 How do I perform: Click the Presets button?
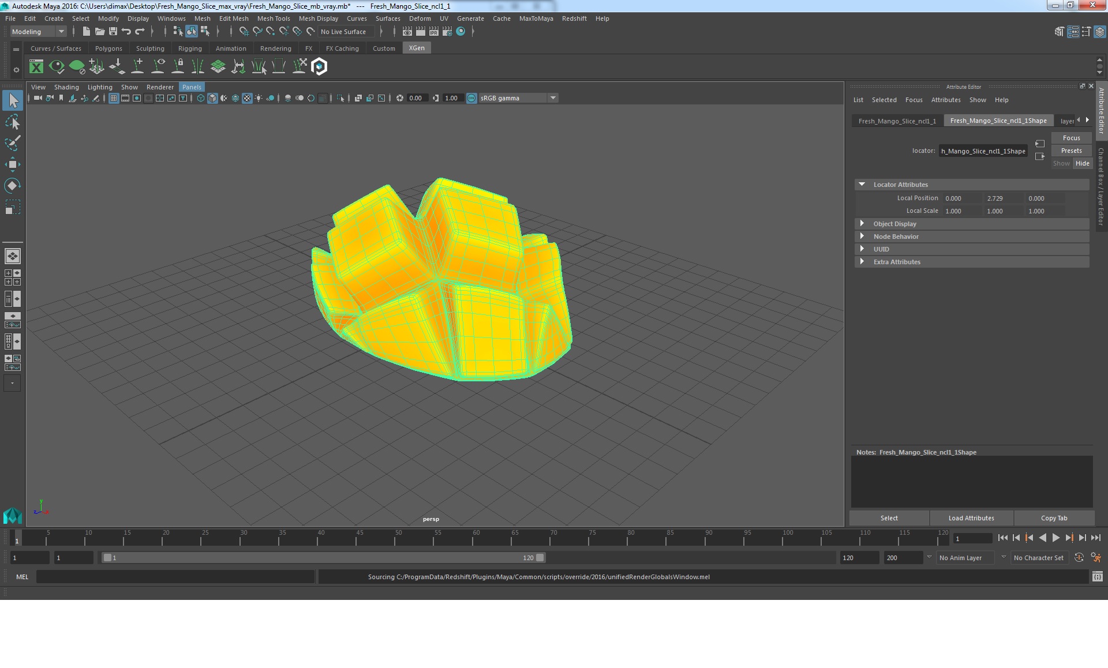[1071, 151]
